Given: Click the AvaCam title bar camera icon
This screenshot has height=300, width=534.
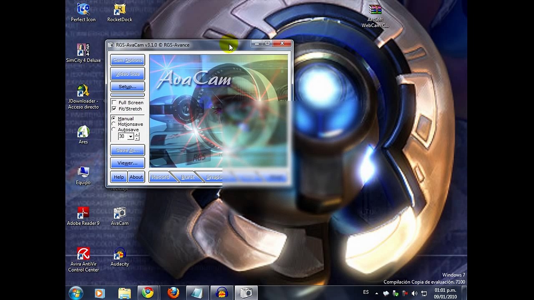Looking at the screenshot, I should [x=111, y=45].
